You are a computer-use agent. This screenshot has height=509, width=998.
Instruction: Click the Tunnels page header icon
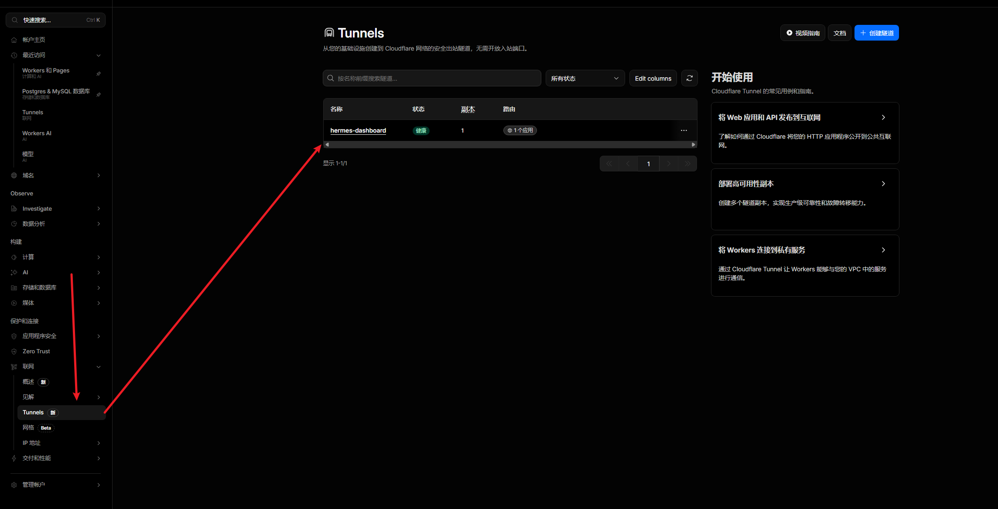tap(329, 33)
